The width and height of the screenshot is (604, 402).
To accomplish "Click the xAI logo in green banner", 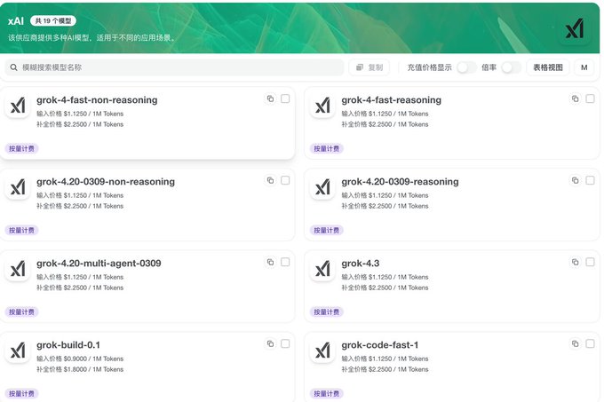I will [575, 29].
